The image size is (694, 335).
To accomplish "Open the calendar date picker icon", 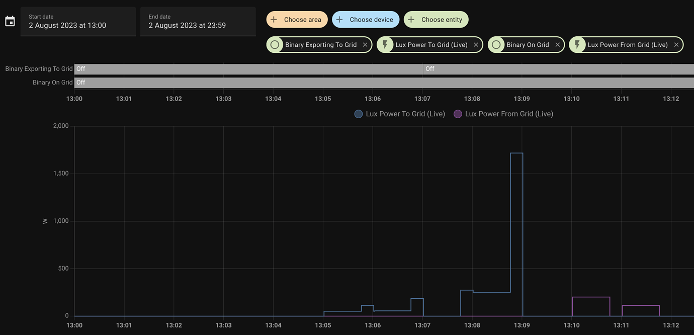I will point(10,21).
